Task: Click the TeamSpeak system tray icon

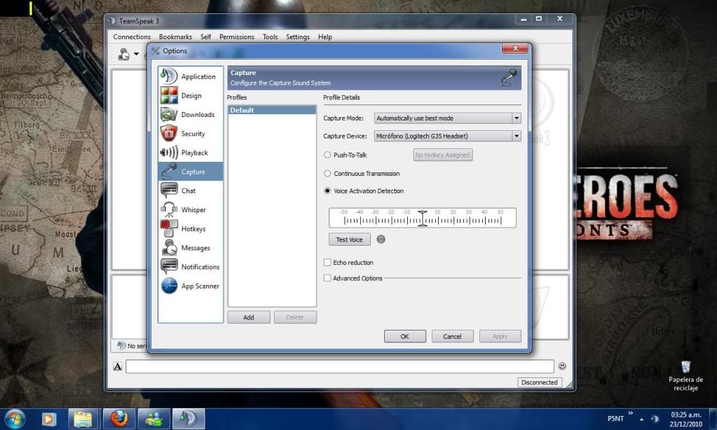Action: pyautogui.click(x=655, y=419)
